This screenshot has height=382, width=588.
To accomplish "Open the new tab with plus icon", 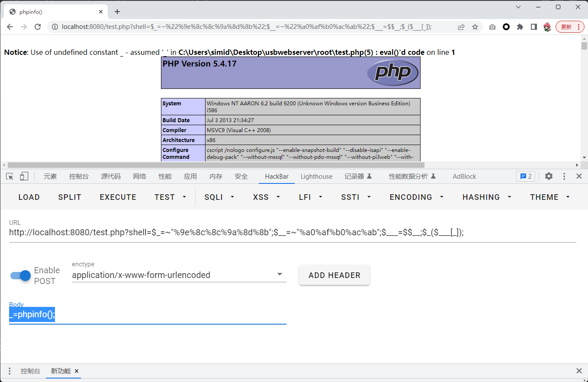I will 117,12.
